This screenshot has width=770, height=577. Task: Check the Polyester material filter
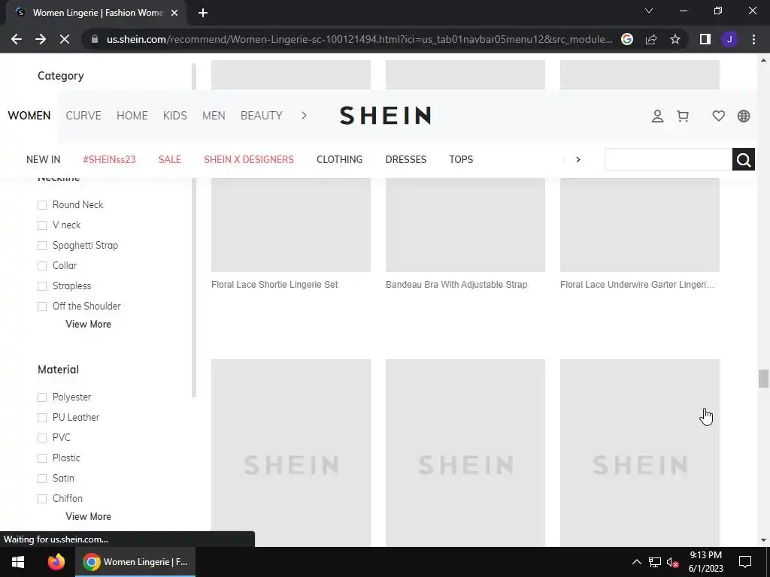click(42, 397)
